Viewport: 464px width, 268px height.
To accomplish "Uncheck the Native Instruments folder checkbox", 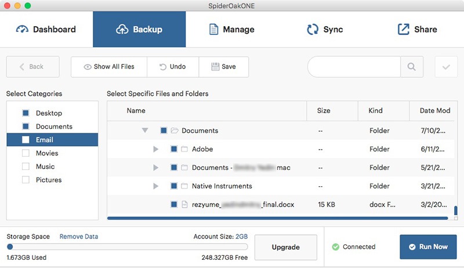I will click(174, 186).
